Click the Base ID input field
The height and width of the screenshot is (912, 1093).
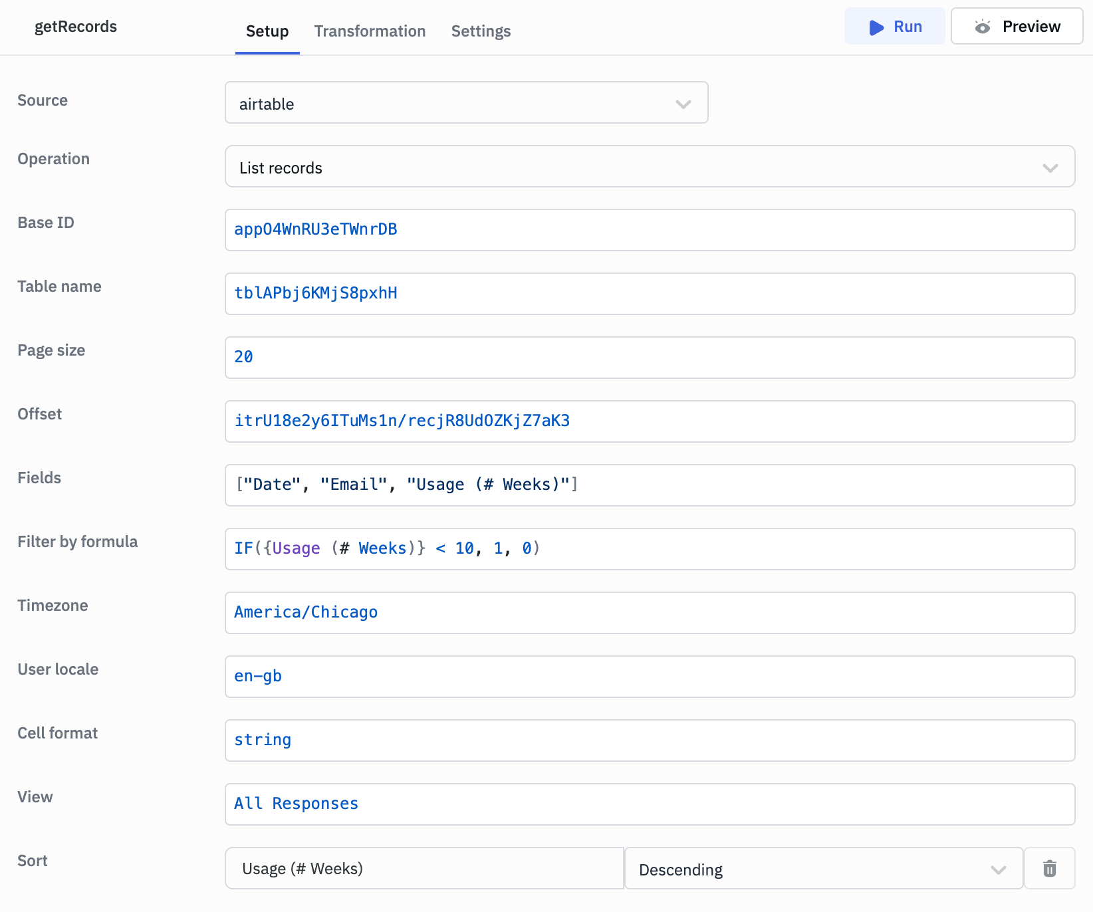pos(650,230)
